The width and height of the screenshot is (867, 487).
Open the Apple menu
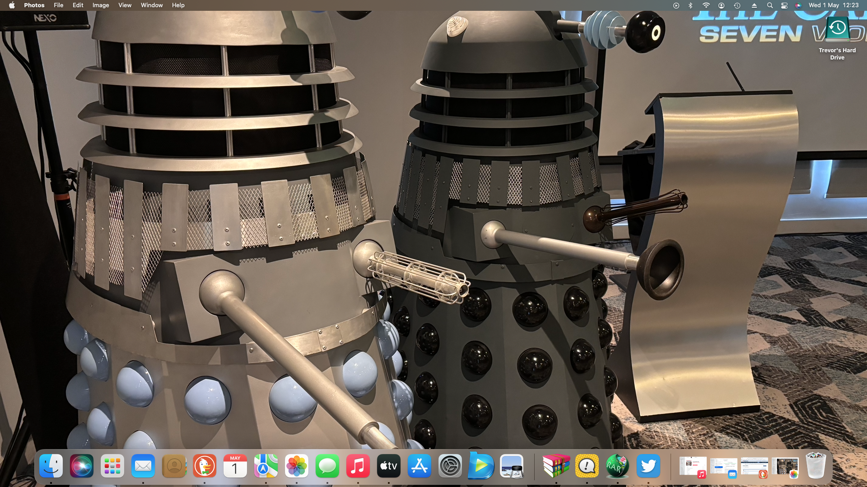click(x=12, y=5)
